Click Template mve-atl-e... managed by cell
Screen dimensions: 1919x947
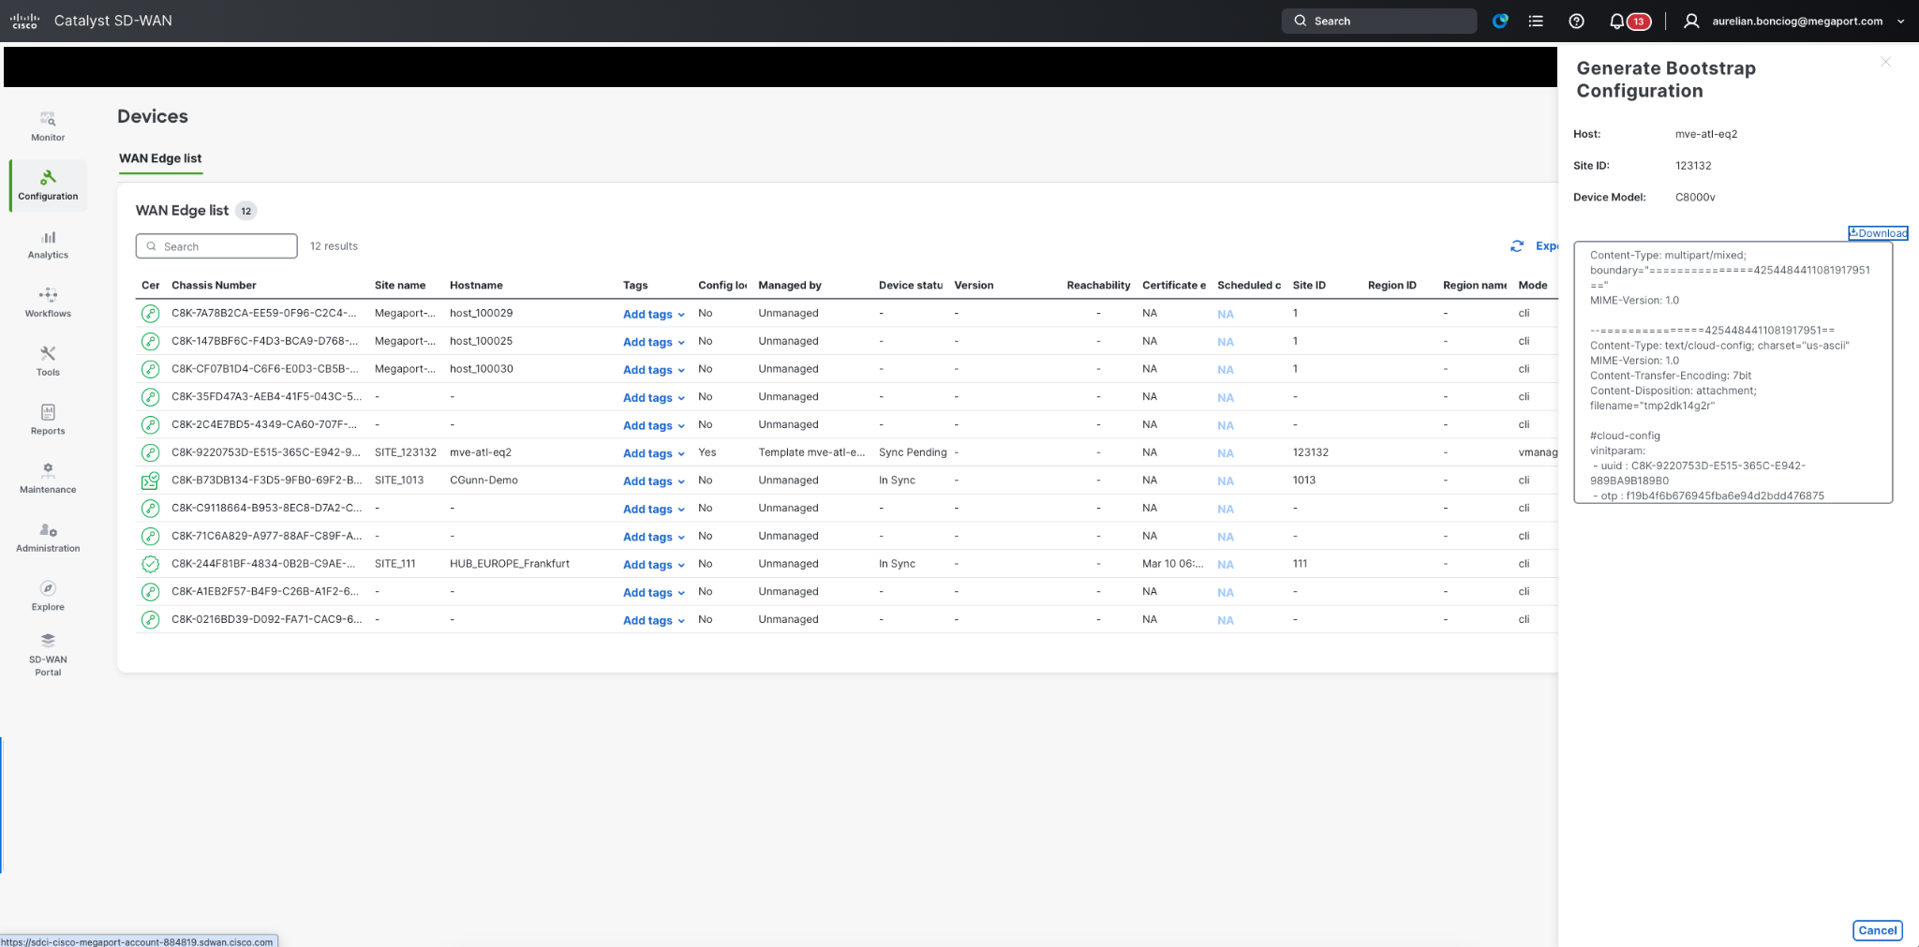(x=811, y=452)
